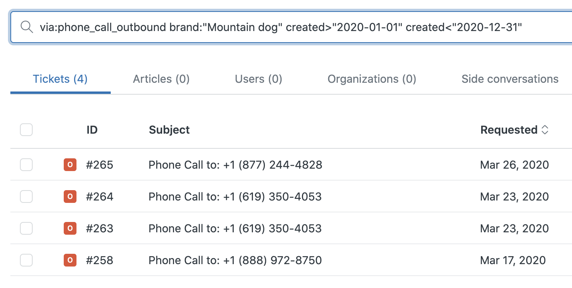Toggle the select-all tickets checkbox in header
This screenshot has width=572, height=288.
click(x=26, y=130)
